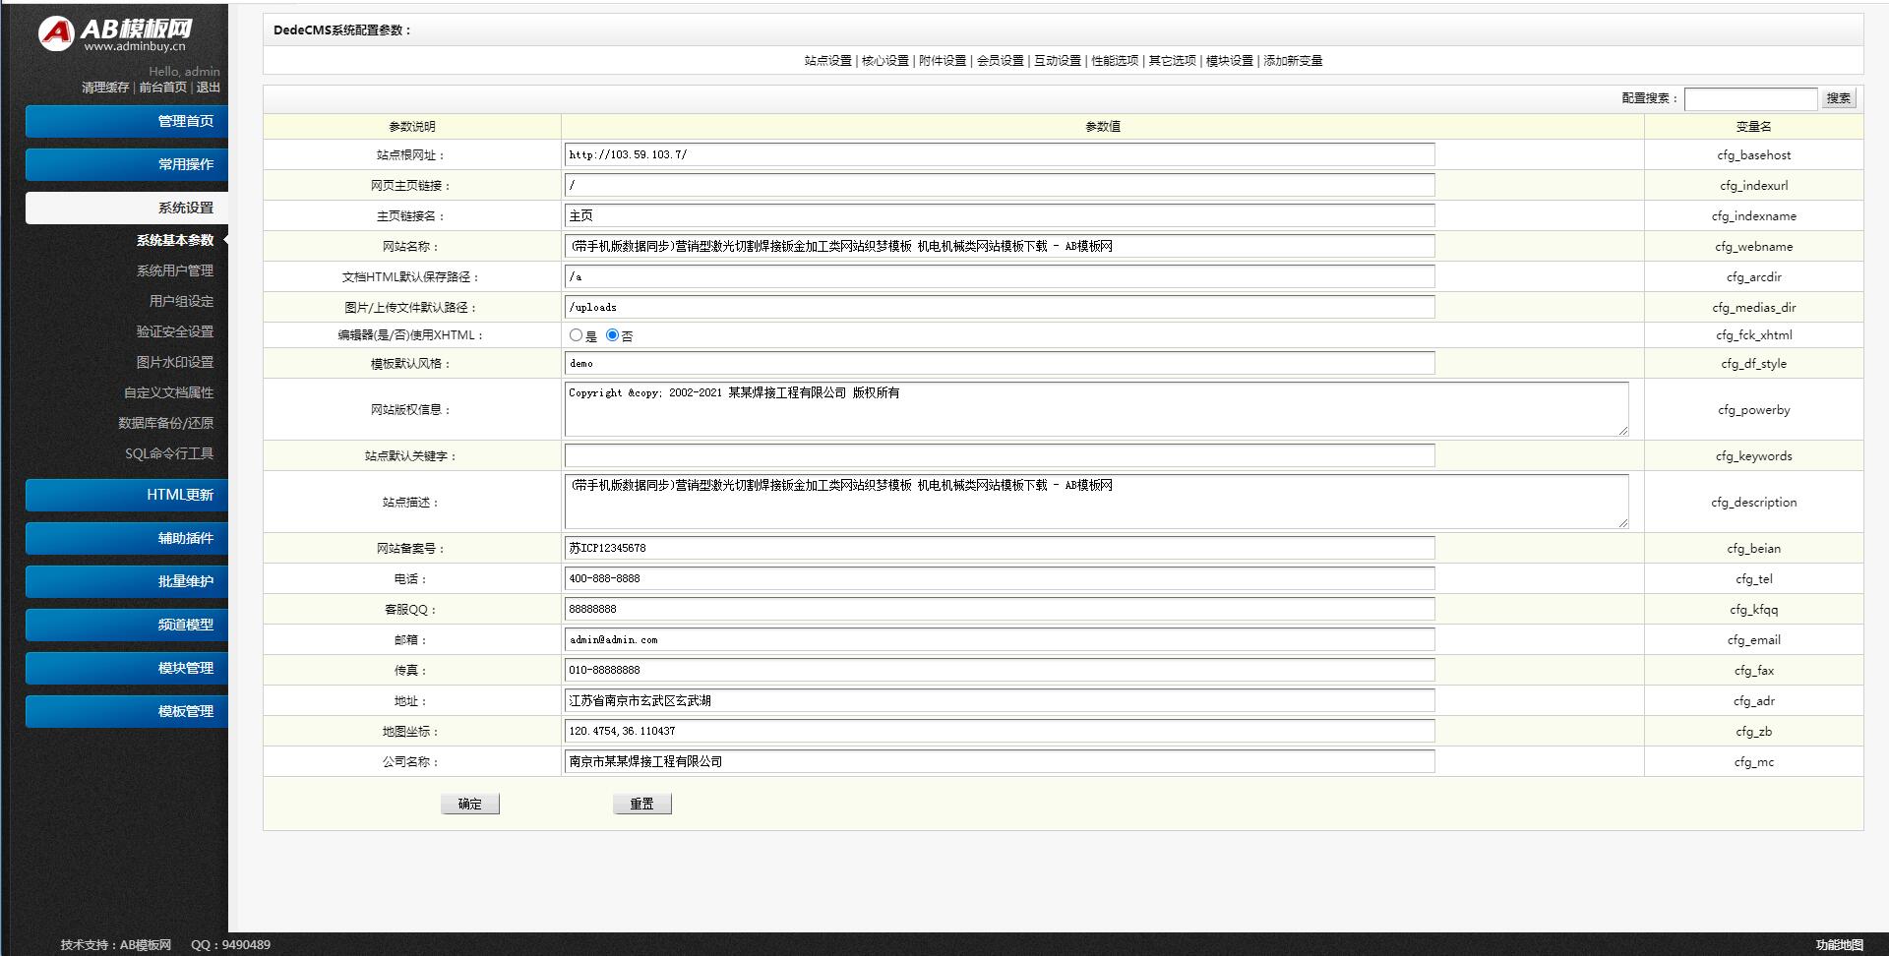Click the 重置 reset button
This screenshot has height=956, width=1889.
tap(642, 805)
